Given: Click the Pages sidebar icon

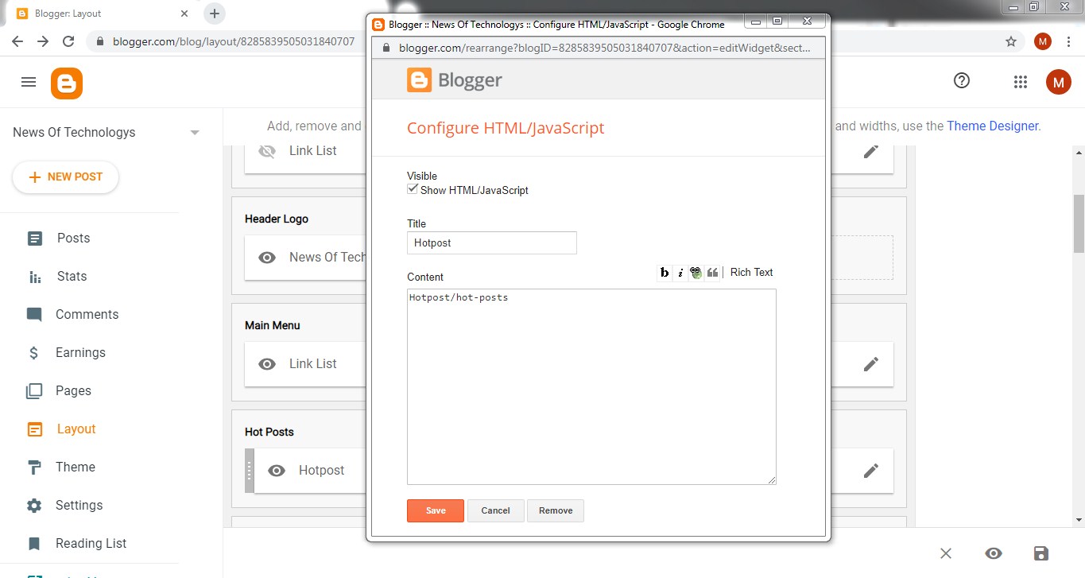Looking at the screenshot, I should [34, 391].
